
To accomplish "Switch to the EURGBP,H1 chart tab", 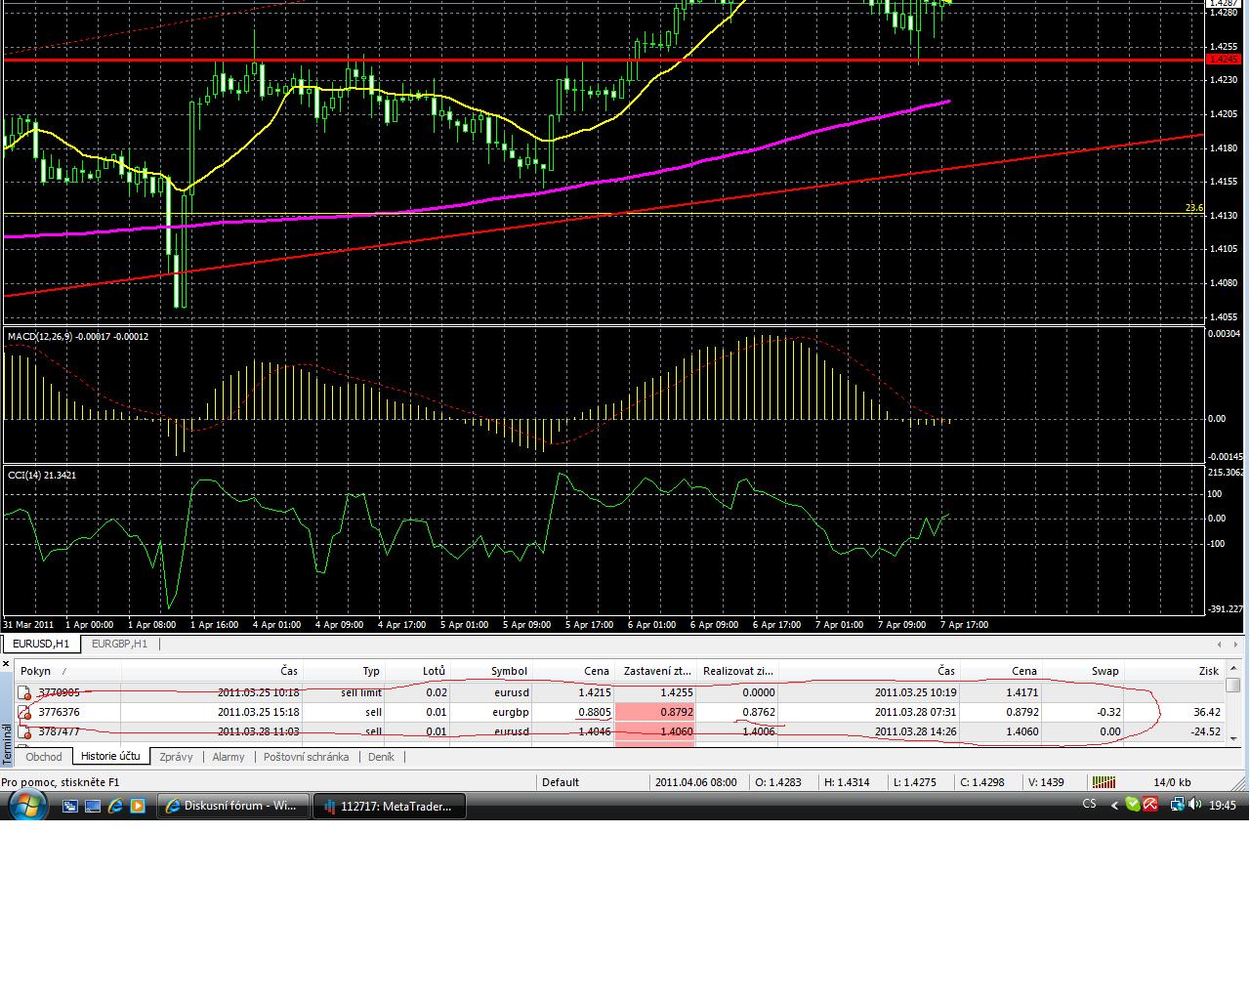I will [119, 644].
